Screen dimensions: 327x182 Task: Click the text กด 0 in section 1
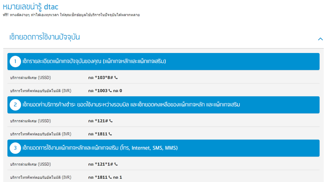(117, 91)
